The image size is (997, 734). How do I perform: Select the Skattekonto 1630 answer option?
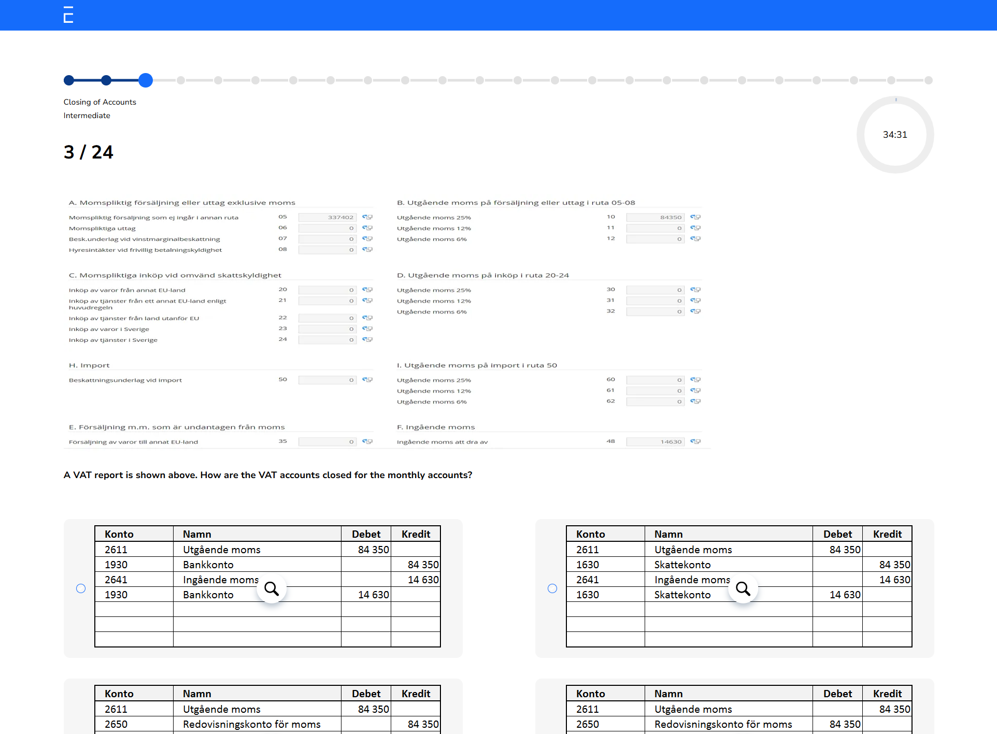tap(552, 588)
